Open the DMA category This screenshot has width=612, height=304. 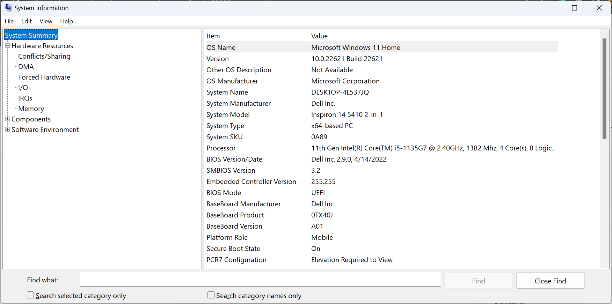click(x=26, y=67)
